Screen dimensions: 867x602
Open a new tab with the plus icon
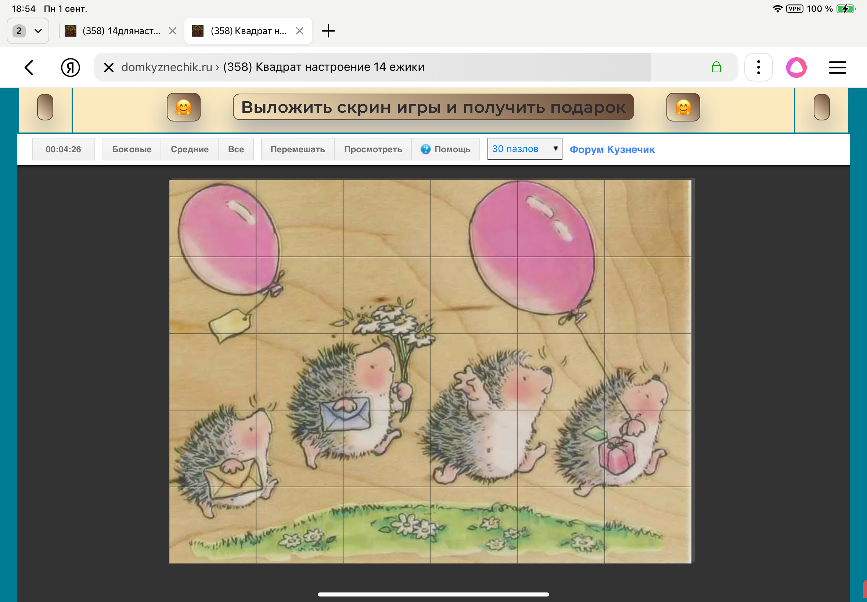coord(328,31)
